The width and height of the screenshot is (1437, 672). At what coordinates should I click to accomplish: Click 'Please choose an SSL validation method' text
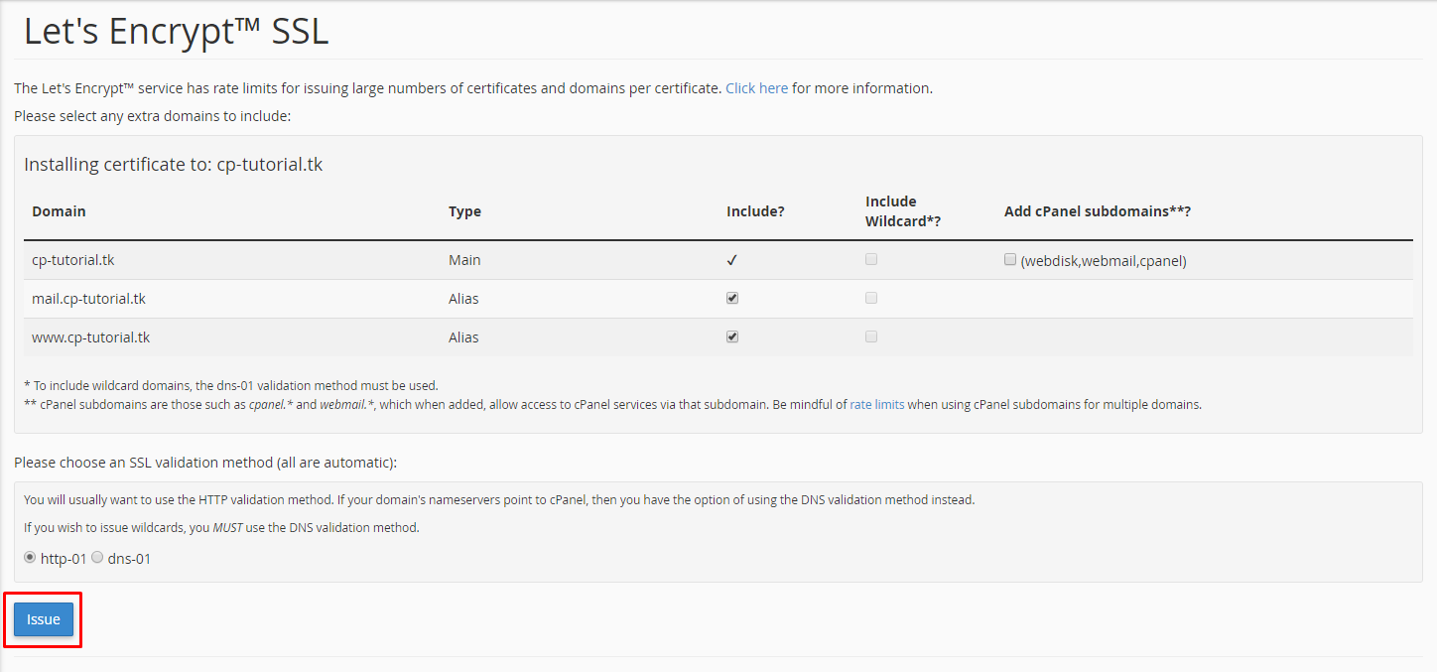point(205,463)
